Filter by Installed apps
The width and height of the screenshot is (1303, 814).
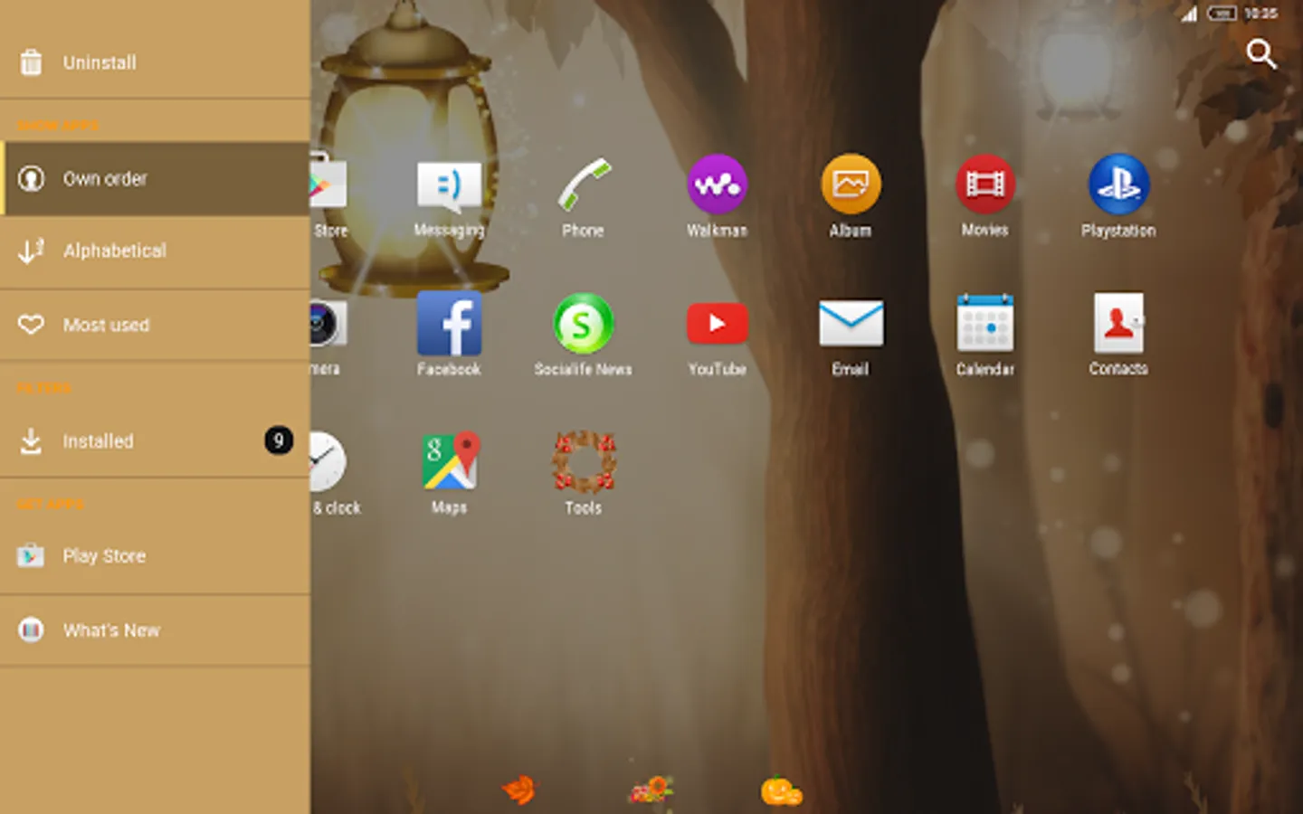pyautogui.click(x=155, y=440)
